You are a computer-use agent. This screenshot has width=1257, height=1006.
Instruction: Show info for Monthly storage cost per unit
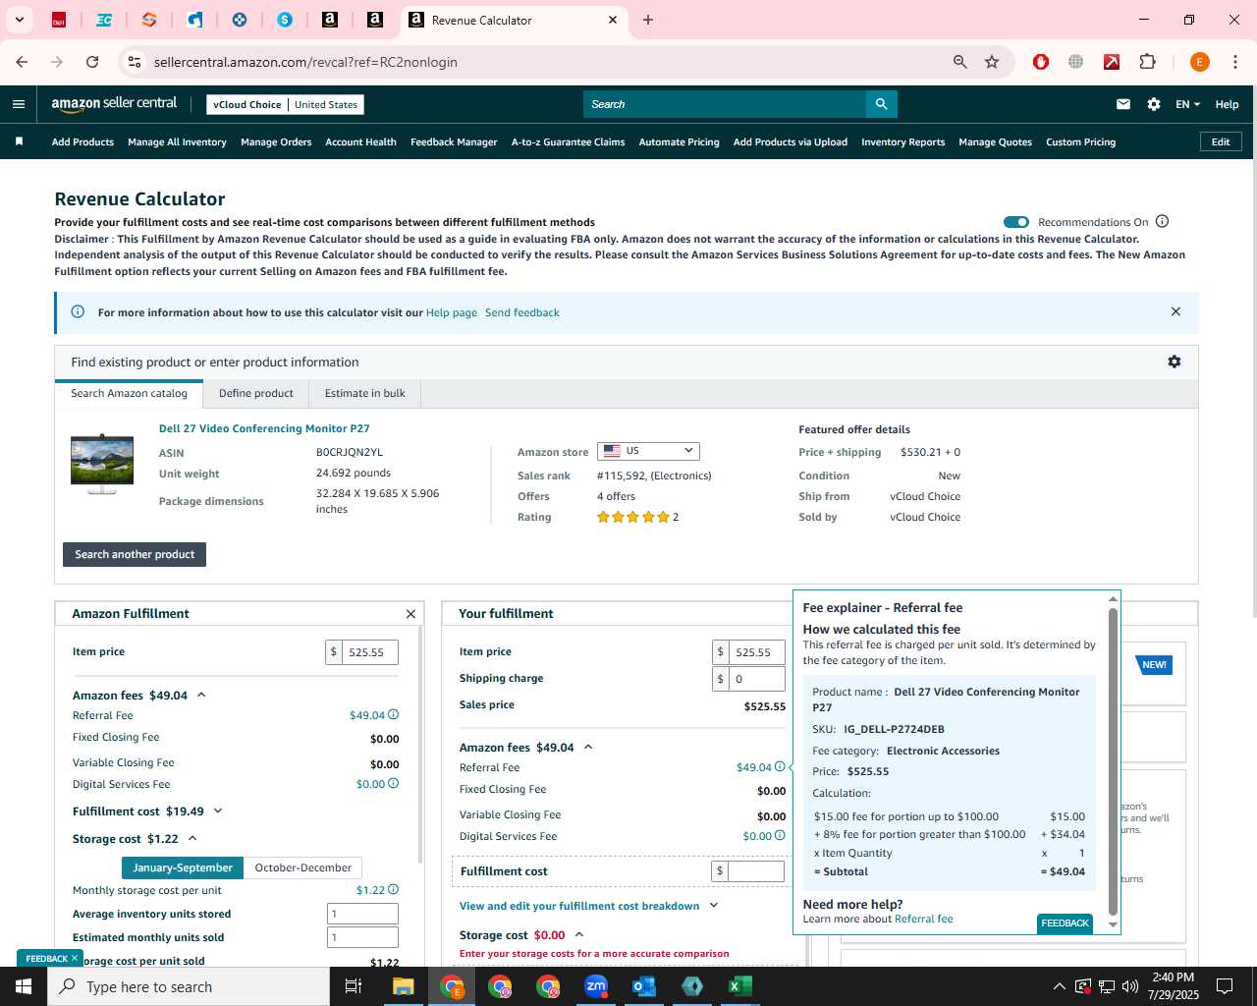point(394,889)
